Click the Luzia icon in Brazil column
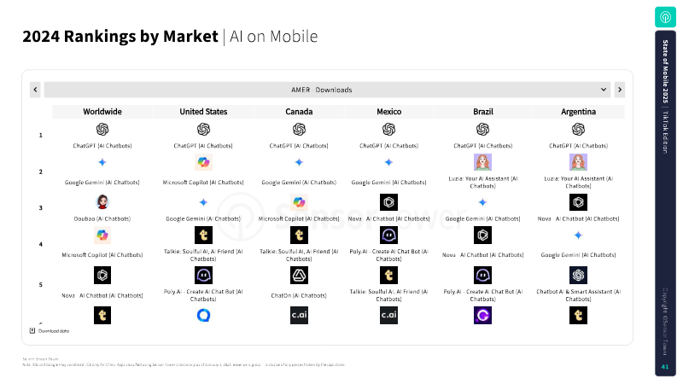The width and height of the screenshot is (683, 384). [482, 162]
